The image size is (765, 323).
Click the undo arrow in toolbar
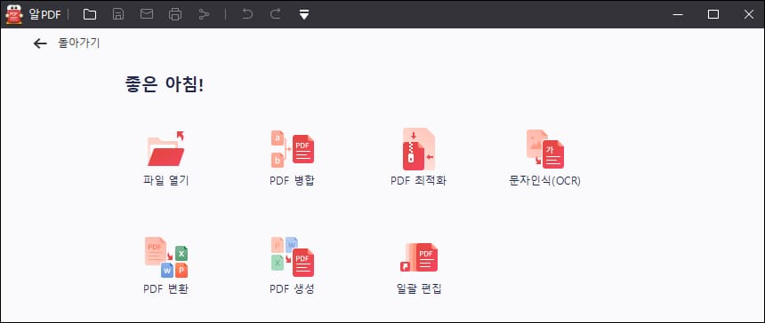click(247, 14)
